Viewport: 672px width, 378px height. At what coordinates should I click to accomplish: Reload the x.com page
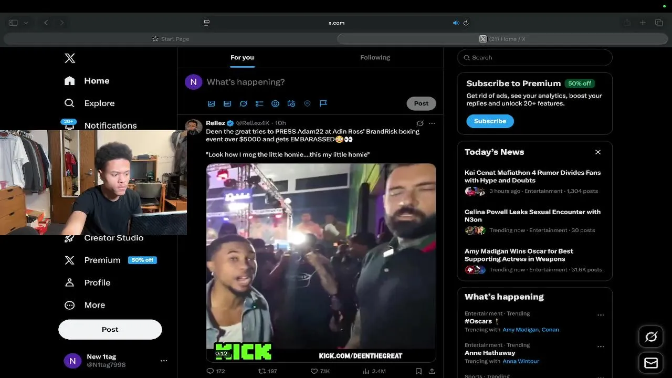(466, 23)
